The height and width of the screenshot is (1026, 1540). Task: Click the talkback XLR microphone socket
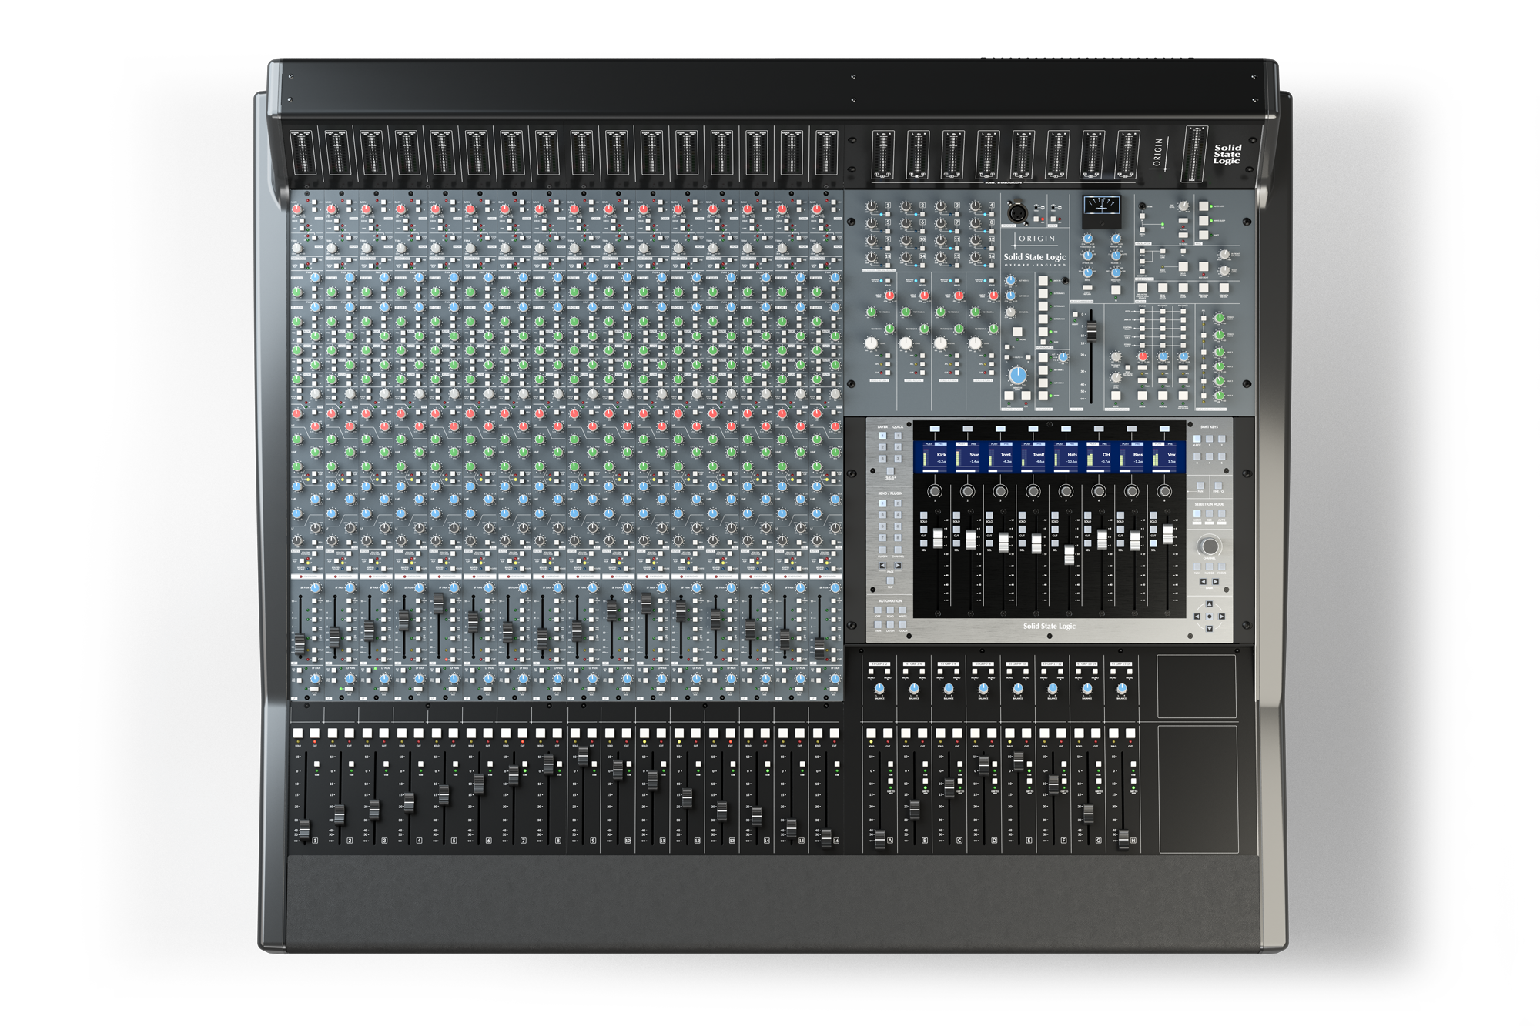[1017, 212]
